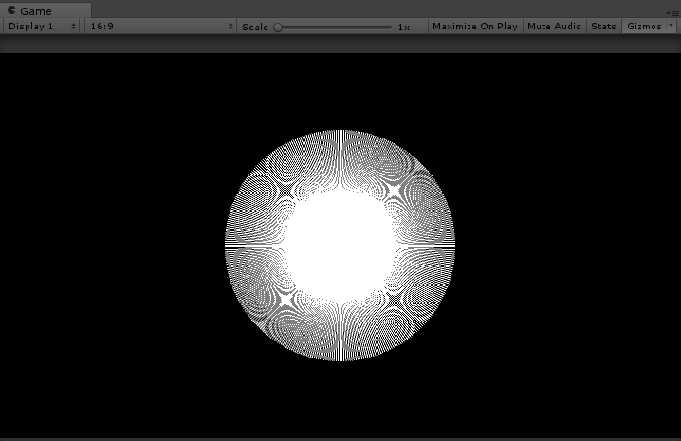The image size is (681, 441).
Task: Click the rendered circle pattern in game view
Action: coord(340,245)
